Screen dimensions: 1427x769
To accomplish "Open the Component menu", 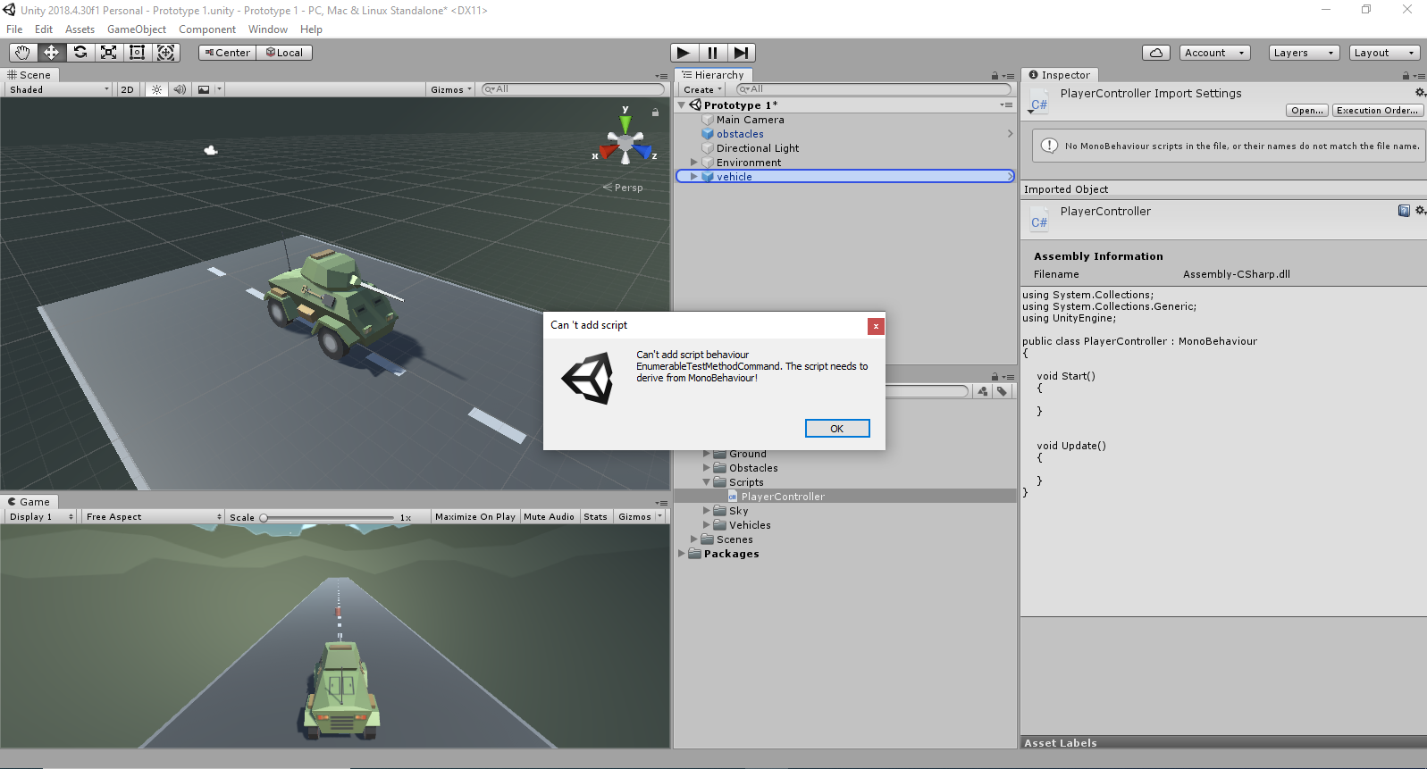I will click(207, 29).
